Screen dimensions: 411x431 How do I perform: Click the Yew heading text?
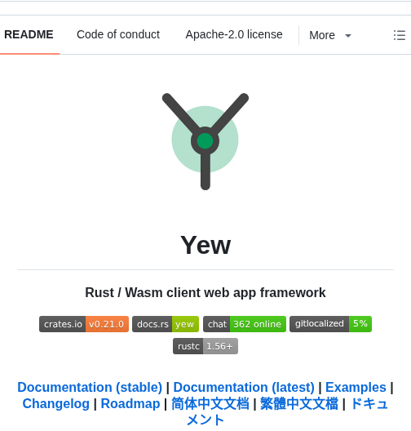click(205, 245)
